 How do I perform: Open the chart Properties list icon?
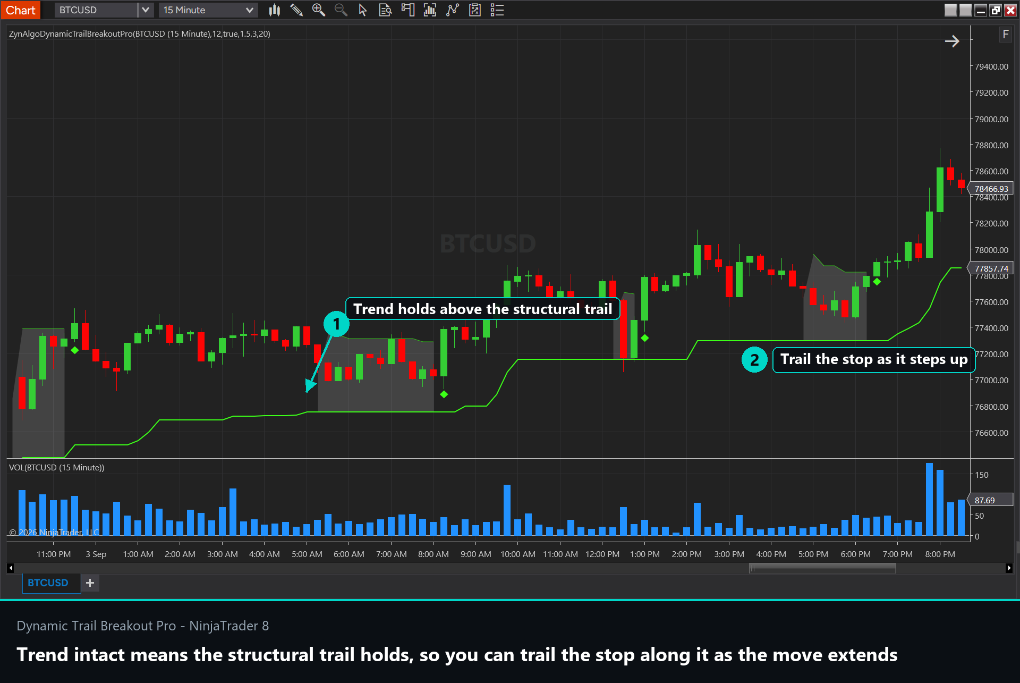[497, 10]
